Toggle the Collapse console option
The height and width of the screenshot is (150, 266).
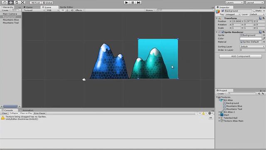pos(14,113)
